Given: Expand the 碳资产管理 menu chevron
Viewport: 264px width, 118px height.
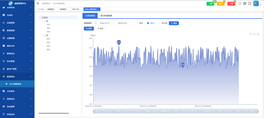Looking at the screenshot, I should tap(31, 69).
